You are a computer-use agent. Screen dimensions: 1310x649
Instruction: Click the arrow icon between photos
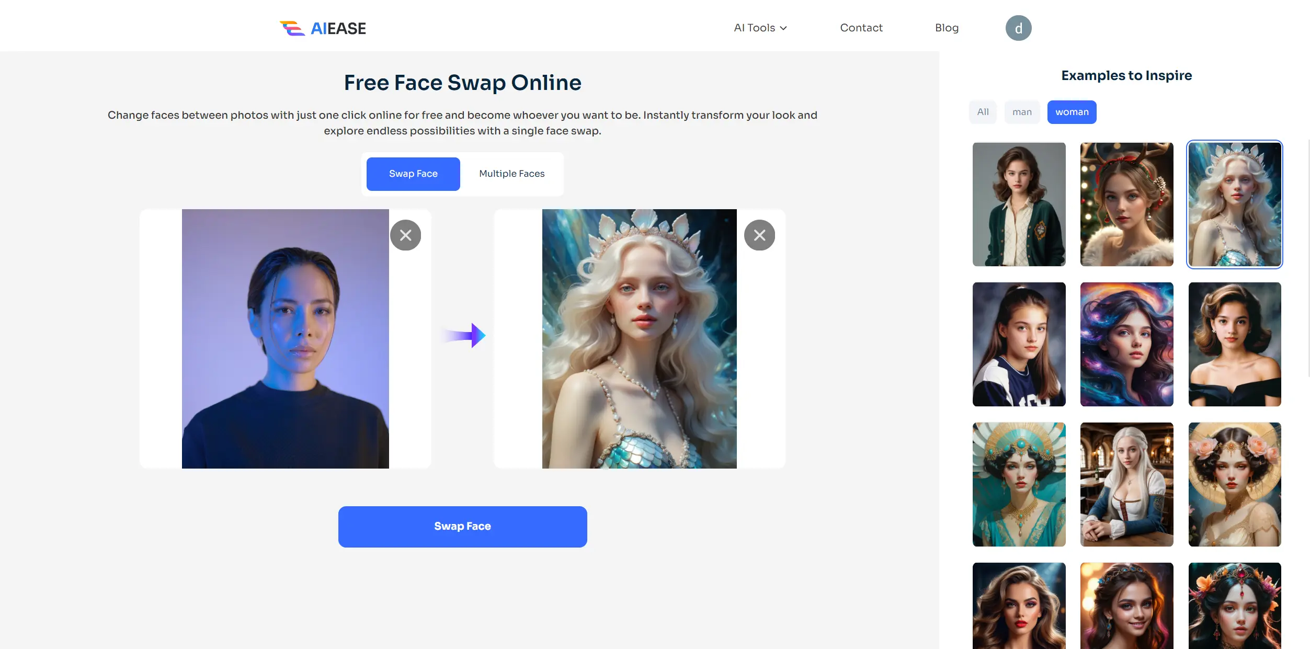466,334
